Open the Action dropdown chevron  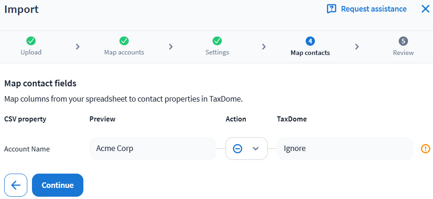tap(255, 149)
